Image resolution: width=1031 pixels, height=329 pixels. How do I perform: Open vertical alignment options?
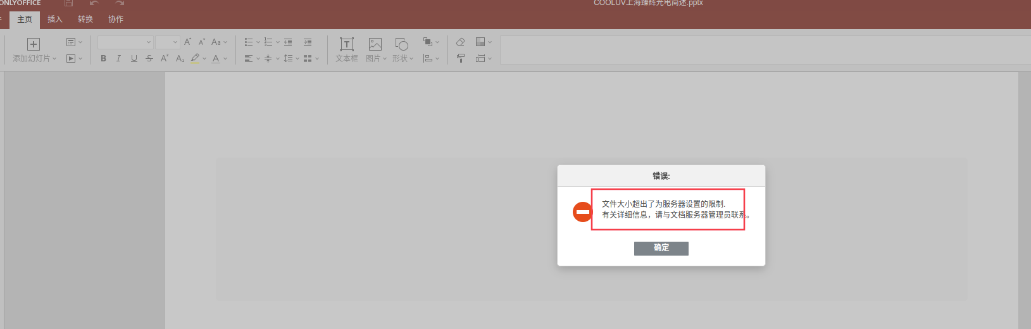[272, 58]
